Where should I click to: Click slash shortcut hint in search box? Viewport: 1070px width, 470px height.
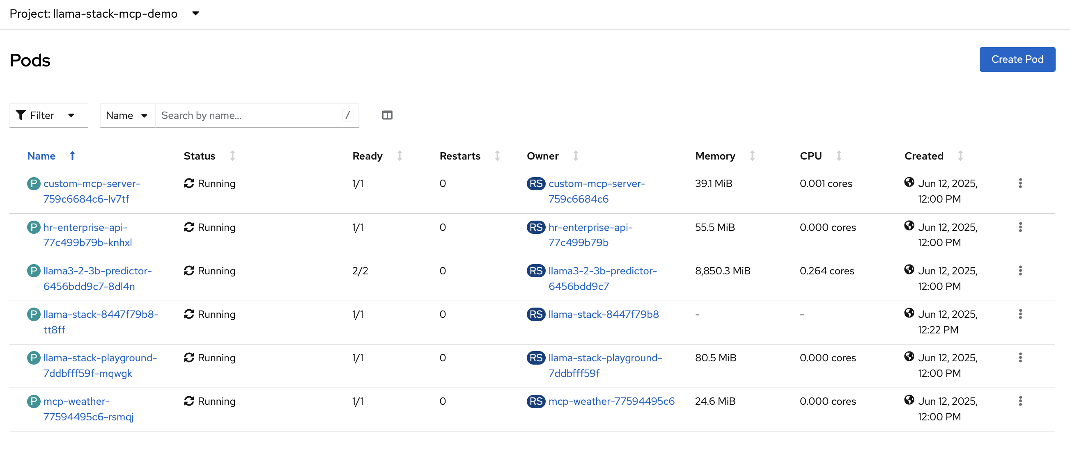point(348,115)
